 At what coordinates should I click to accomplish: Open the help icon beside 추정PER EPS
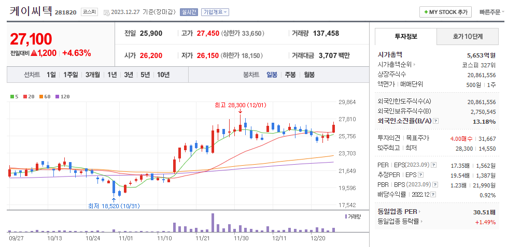point(420,175)
